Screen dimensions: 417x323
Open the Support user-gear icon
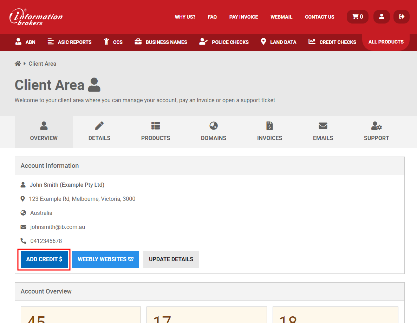376,126
